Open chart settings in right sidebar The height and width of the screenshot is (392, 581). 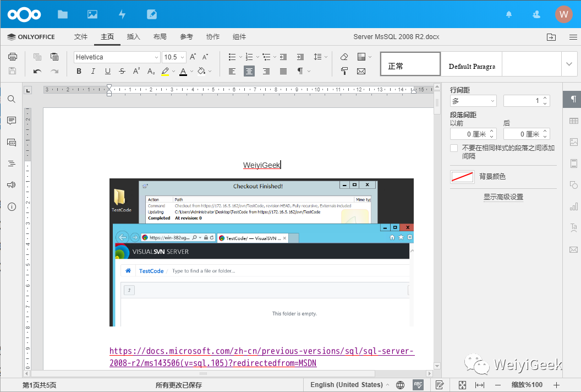pyautogui.click(x=573, y=206)
